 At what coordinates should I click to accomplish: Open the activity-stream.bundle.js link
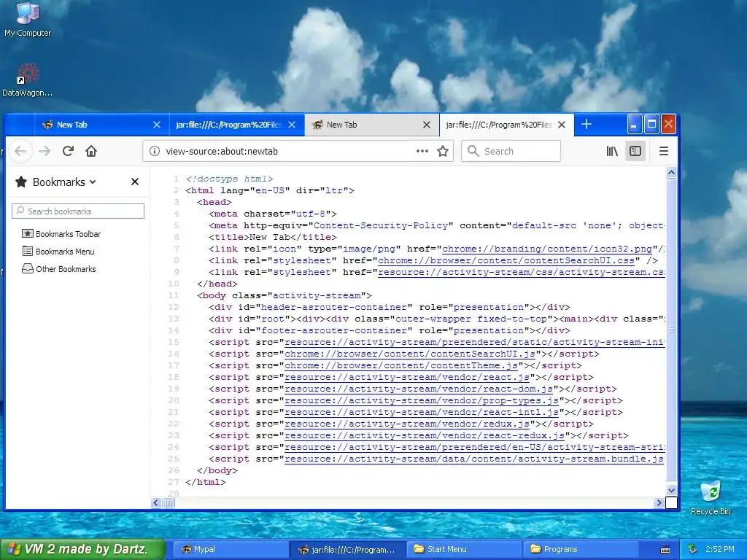[474, 459]
